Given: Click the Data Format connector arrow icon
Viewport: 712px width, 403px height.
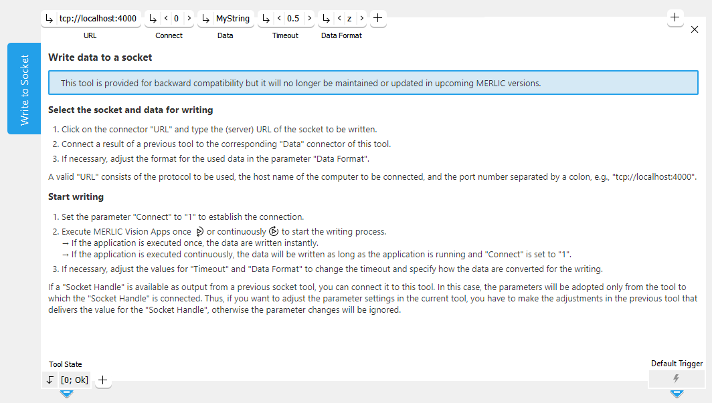Looking at the screenshot, I should [x=327, y=19].
